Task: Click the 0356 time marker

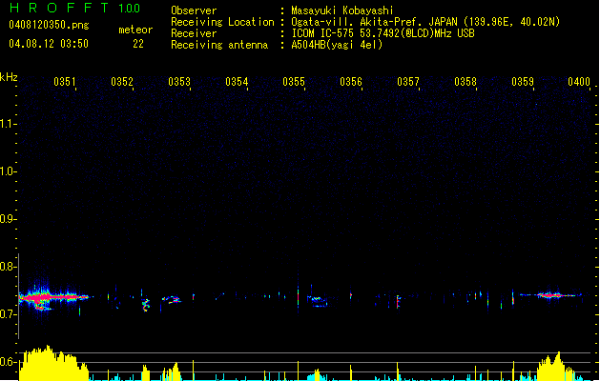Action: click(x=351, y=82)
